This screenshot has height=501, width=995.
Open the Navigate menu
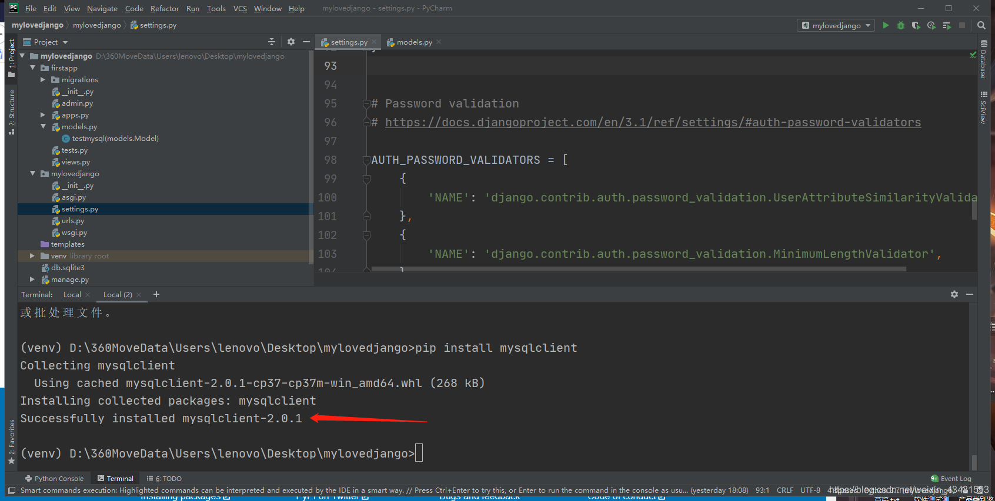coord(102,8)
